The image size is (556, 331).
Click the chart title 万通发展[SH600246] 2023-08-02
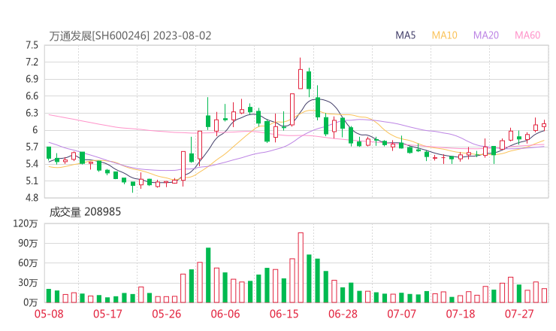[x=130, y=36]
